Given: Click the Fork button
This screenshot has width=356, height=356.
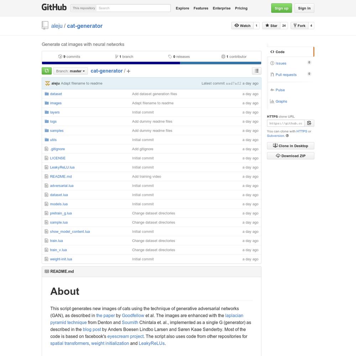Looking at the screenshot, I should [299, 26].
